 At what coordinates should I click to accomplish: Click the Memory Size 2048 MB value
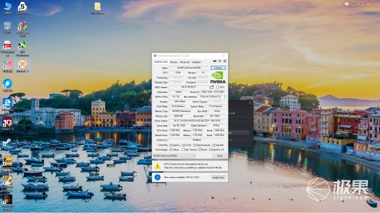179,116
